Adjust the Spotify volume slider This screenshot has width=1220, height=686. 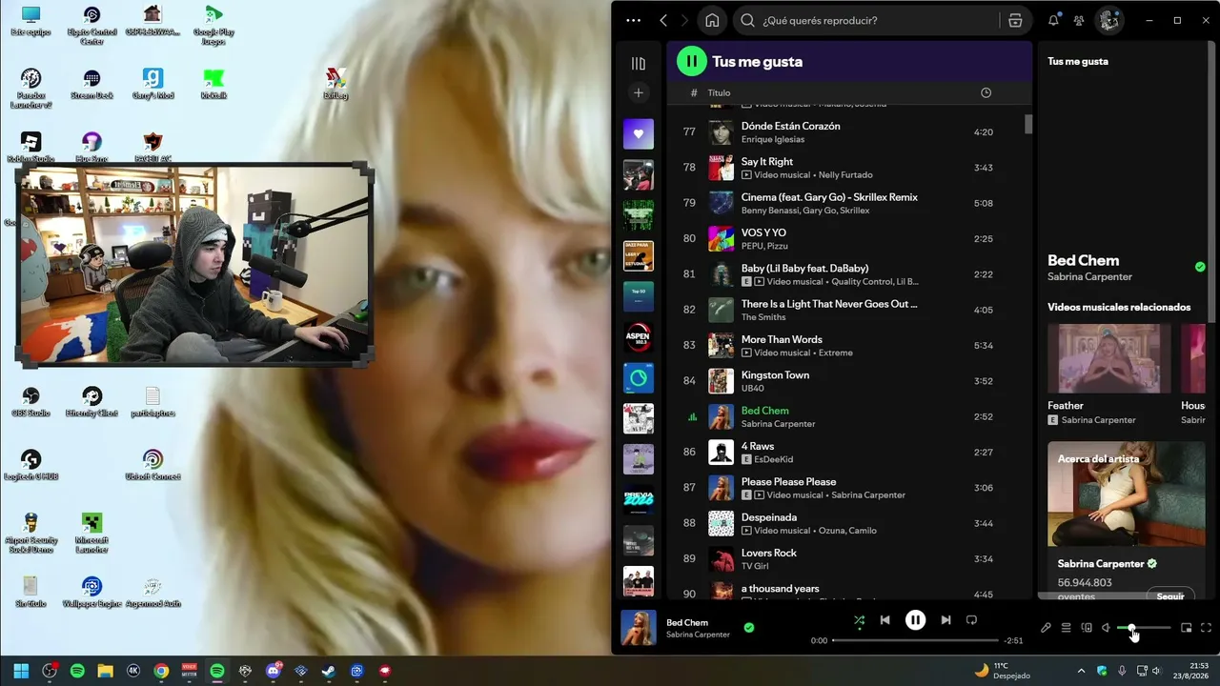(x=1144, y=628)
